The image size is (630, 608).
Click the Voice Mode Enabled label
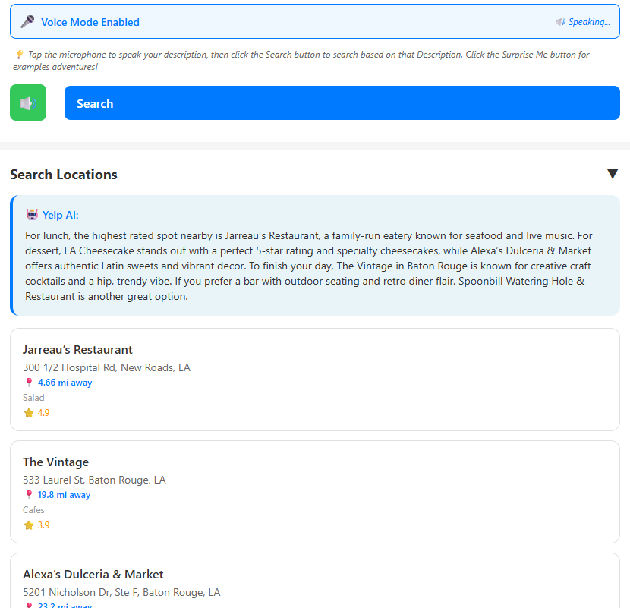(x=90, y=22)
